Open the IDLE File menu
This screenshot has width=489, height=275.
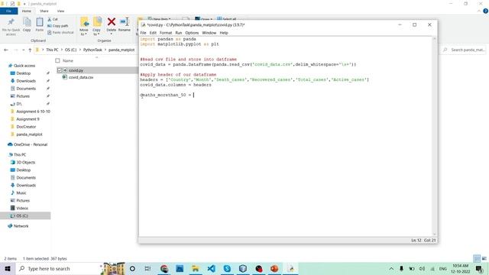click(143, 33)
